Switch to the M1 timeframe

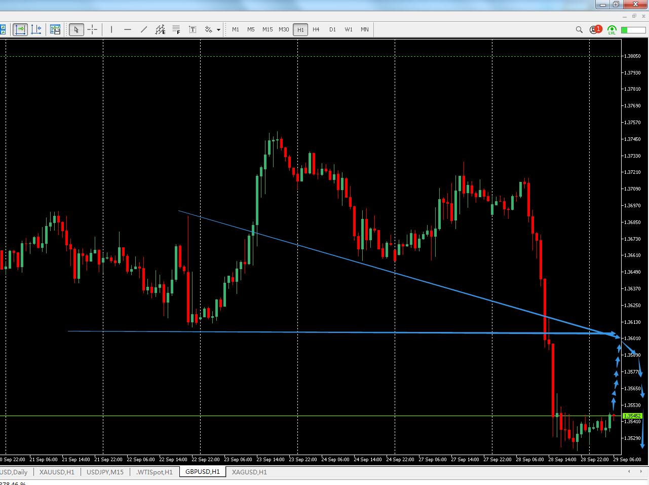point(236,29)
